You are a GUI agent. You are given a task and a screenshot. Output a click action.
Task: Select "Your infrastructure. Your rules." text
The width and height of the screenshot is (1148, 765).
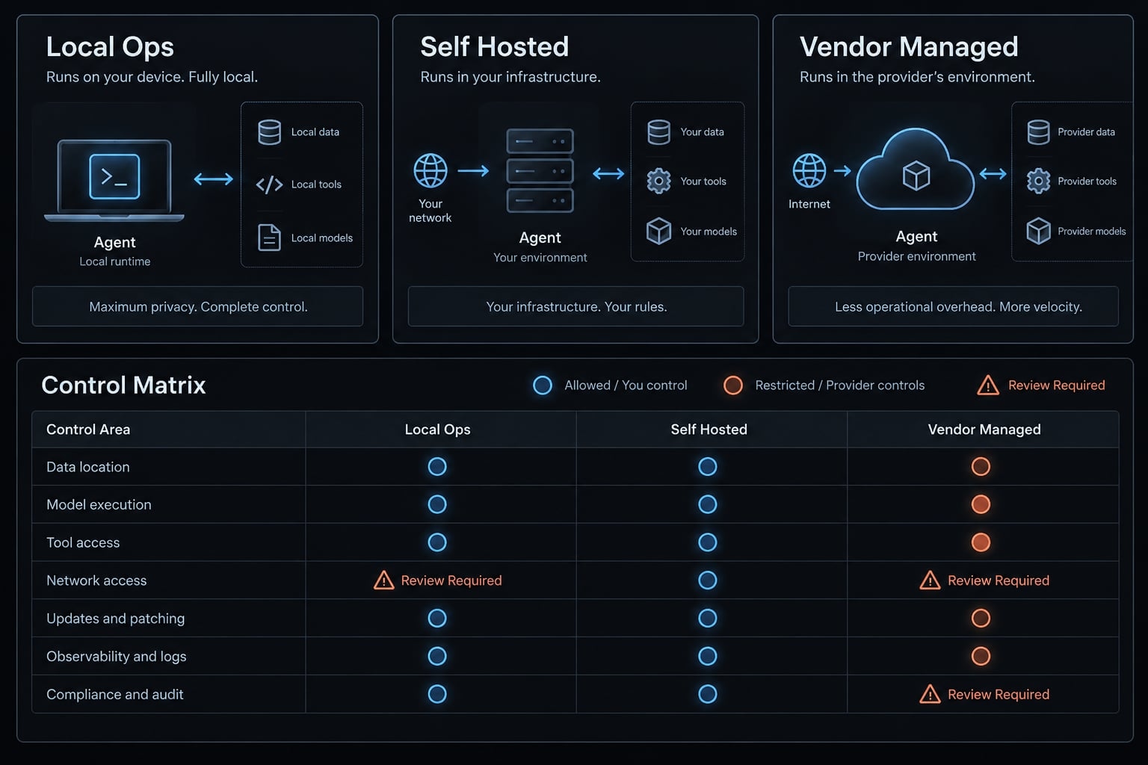[576, 307]
